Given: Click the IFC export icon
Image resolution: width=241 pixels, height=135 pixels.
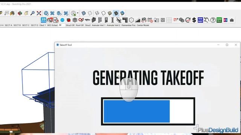Looking at the screenshot, I should point(226,20).
